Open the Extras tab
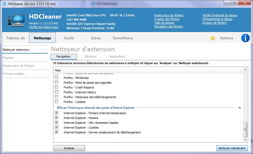 (x=96, y=38)
